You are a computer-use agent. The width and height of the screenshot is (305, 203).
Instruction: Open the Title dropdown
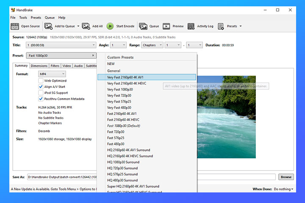[x=61, y=45]
